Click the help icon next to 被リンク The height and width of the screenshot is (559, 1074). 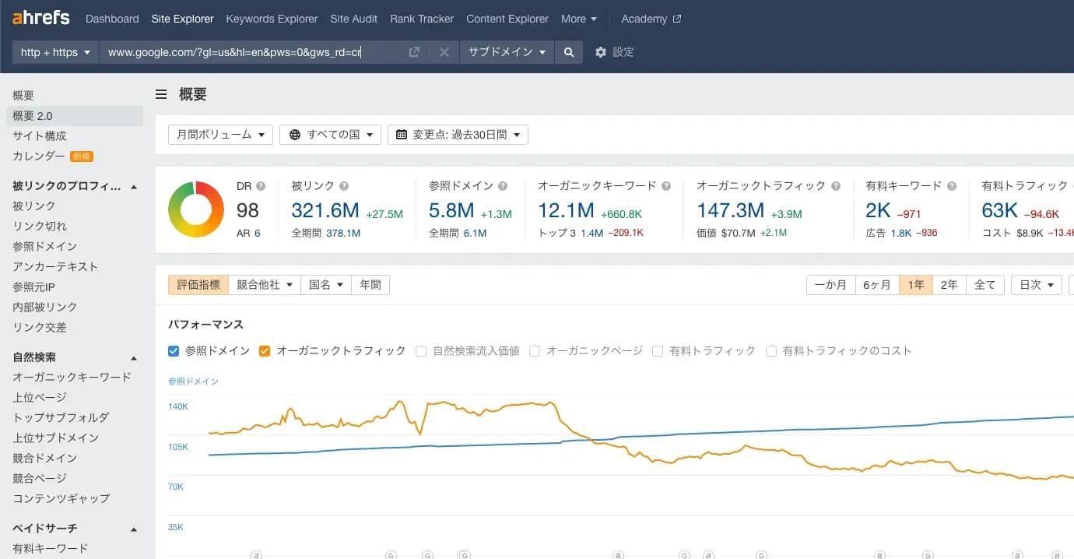click(344, 186)
